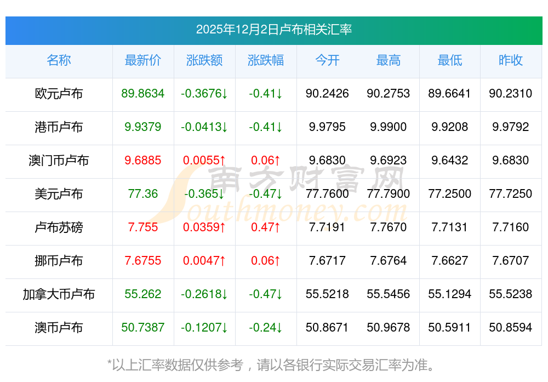Click percent change 0.06↑ for 挪币卢布
Screen dimensions: 548x382
coord(266,261)
